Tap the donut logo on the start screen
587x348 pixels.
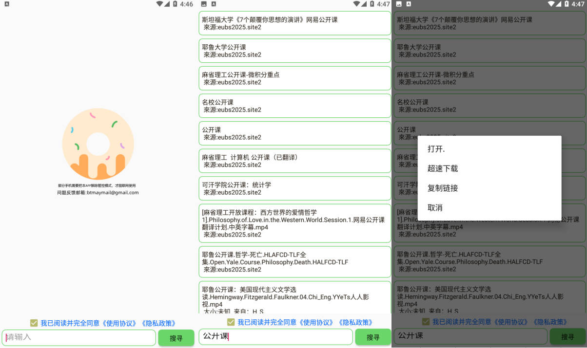[98, 144]
